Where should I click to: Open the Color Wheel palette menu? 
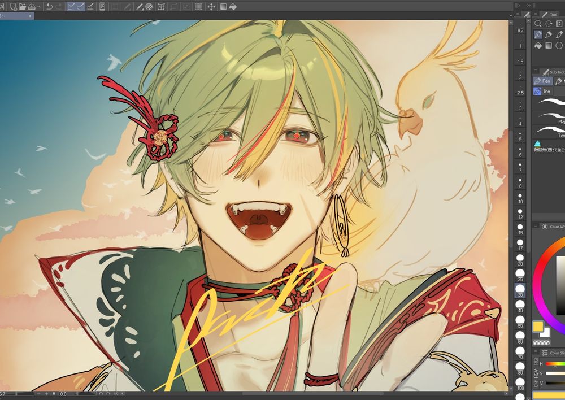536,225
